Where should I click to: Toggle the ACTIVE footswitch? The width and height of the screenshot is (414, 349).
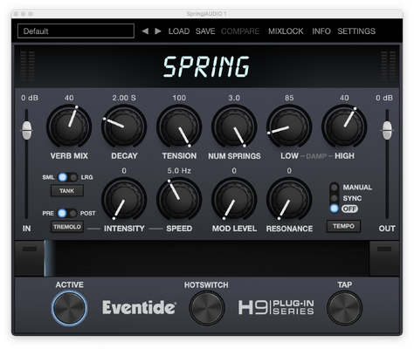pos(69,308)
